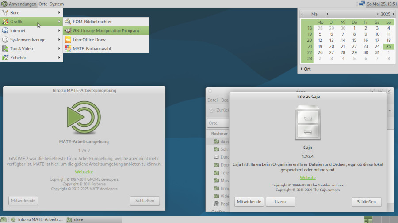Click the Systemwerkzeuge gear icon
The image size is (398, 223).
[x=5, y=40]
